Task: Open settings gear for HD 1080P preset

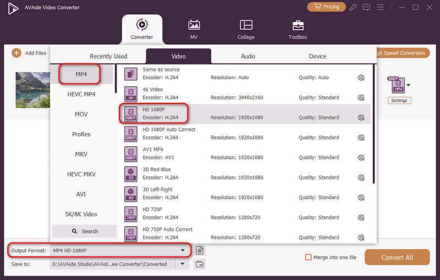Action: tap(361, 118)
